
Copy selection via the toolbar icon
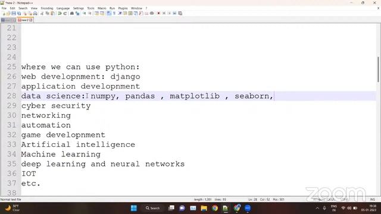(x=48, y=13)
